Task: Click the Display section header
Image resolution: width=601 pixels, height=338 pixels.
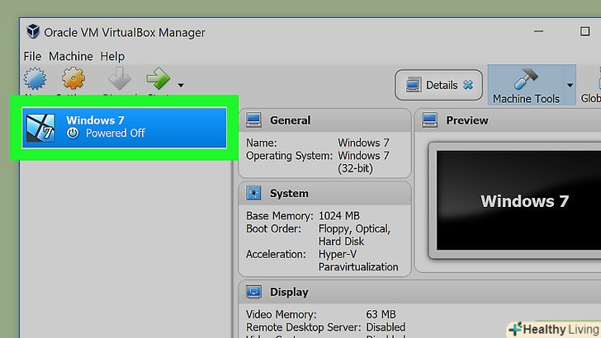Action: point(419,292)
